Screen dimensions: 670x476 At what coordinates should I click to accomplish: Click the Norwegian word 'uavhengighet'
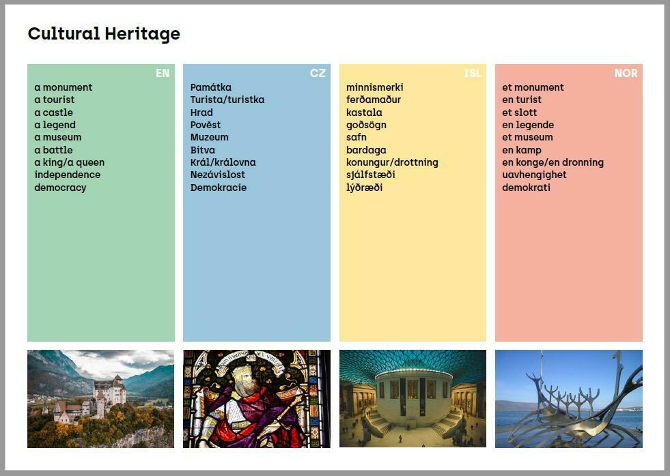pyautogui.click(x=534, y=175)
